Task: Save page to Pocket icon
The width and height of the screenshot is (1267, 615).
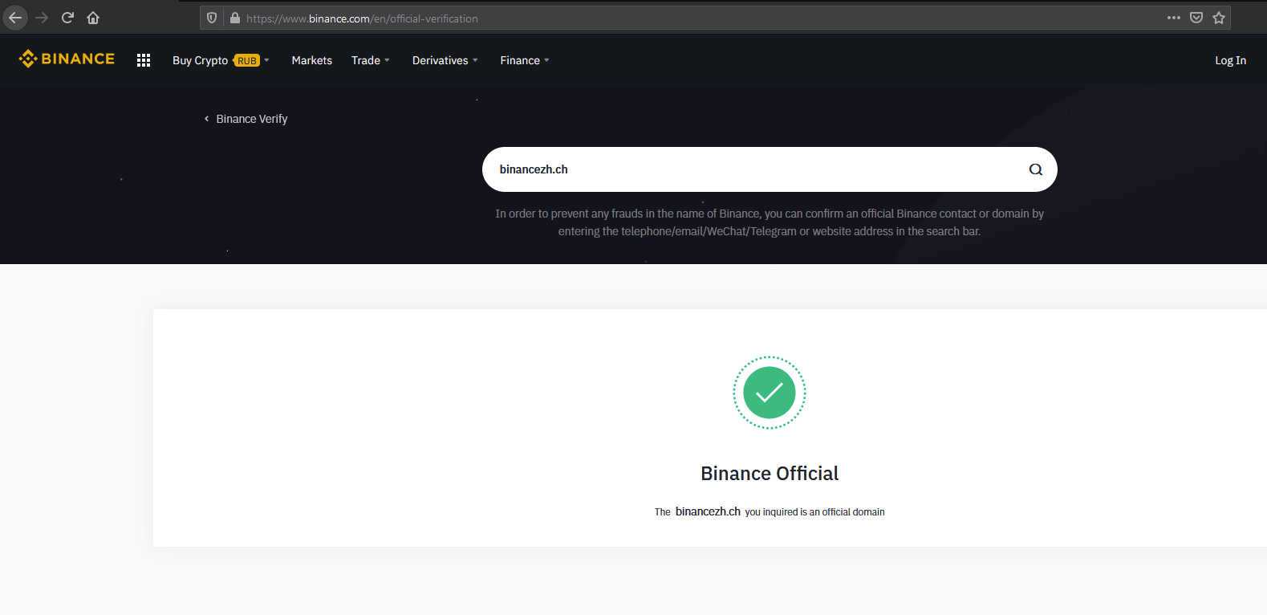Action: pyautogui.click(x=1196, y=18)
